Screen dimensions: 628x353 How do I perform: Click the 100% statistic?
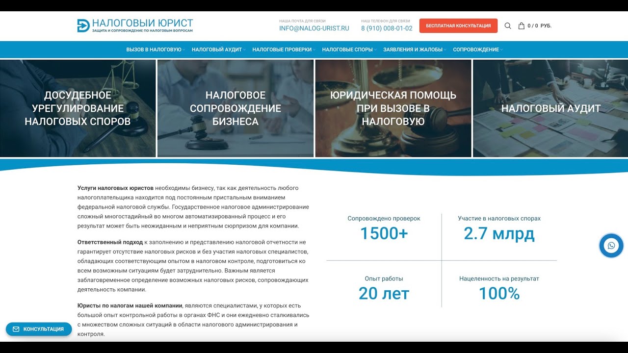point(499,294)
